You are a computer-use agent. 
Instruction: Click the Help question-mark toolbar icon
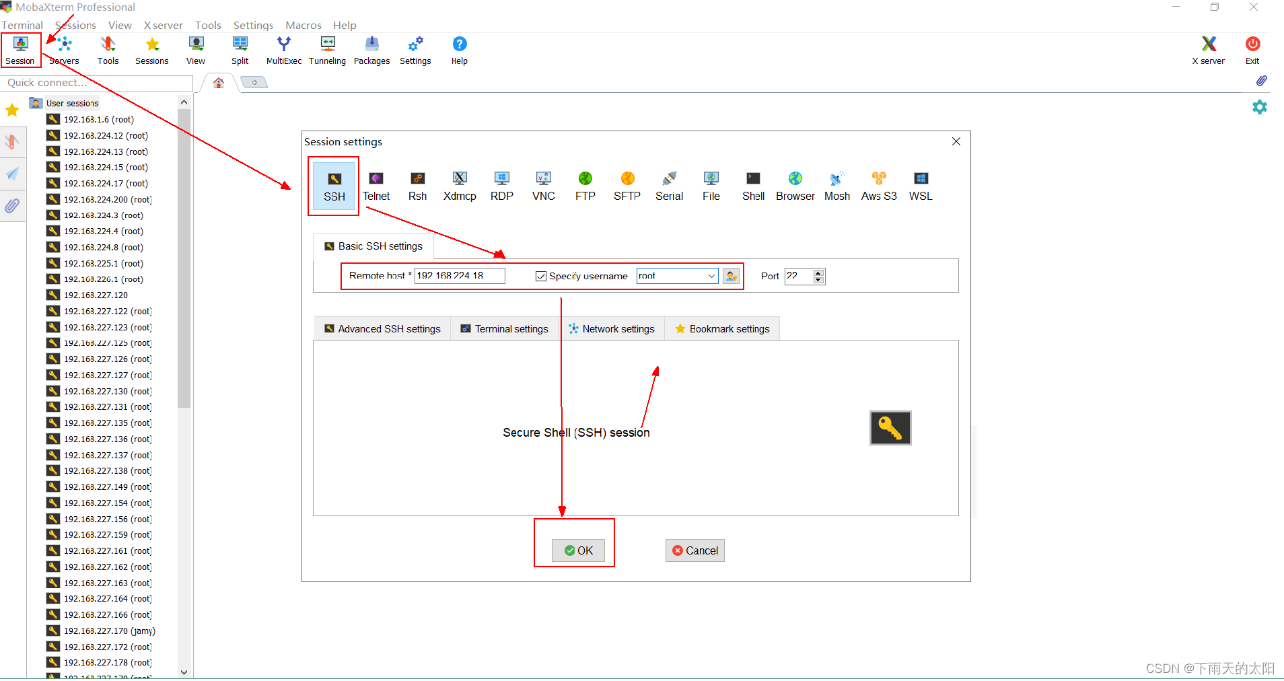460,50
